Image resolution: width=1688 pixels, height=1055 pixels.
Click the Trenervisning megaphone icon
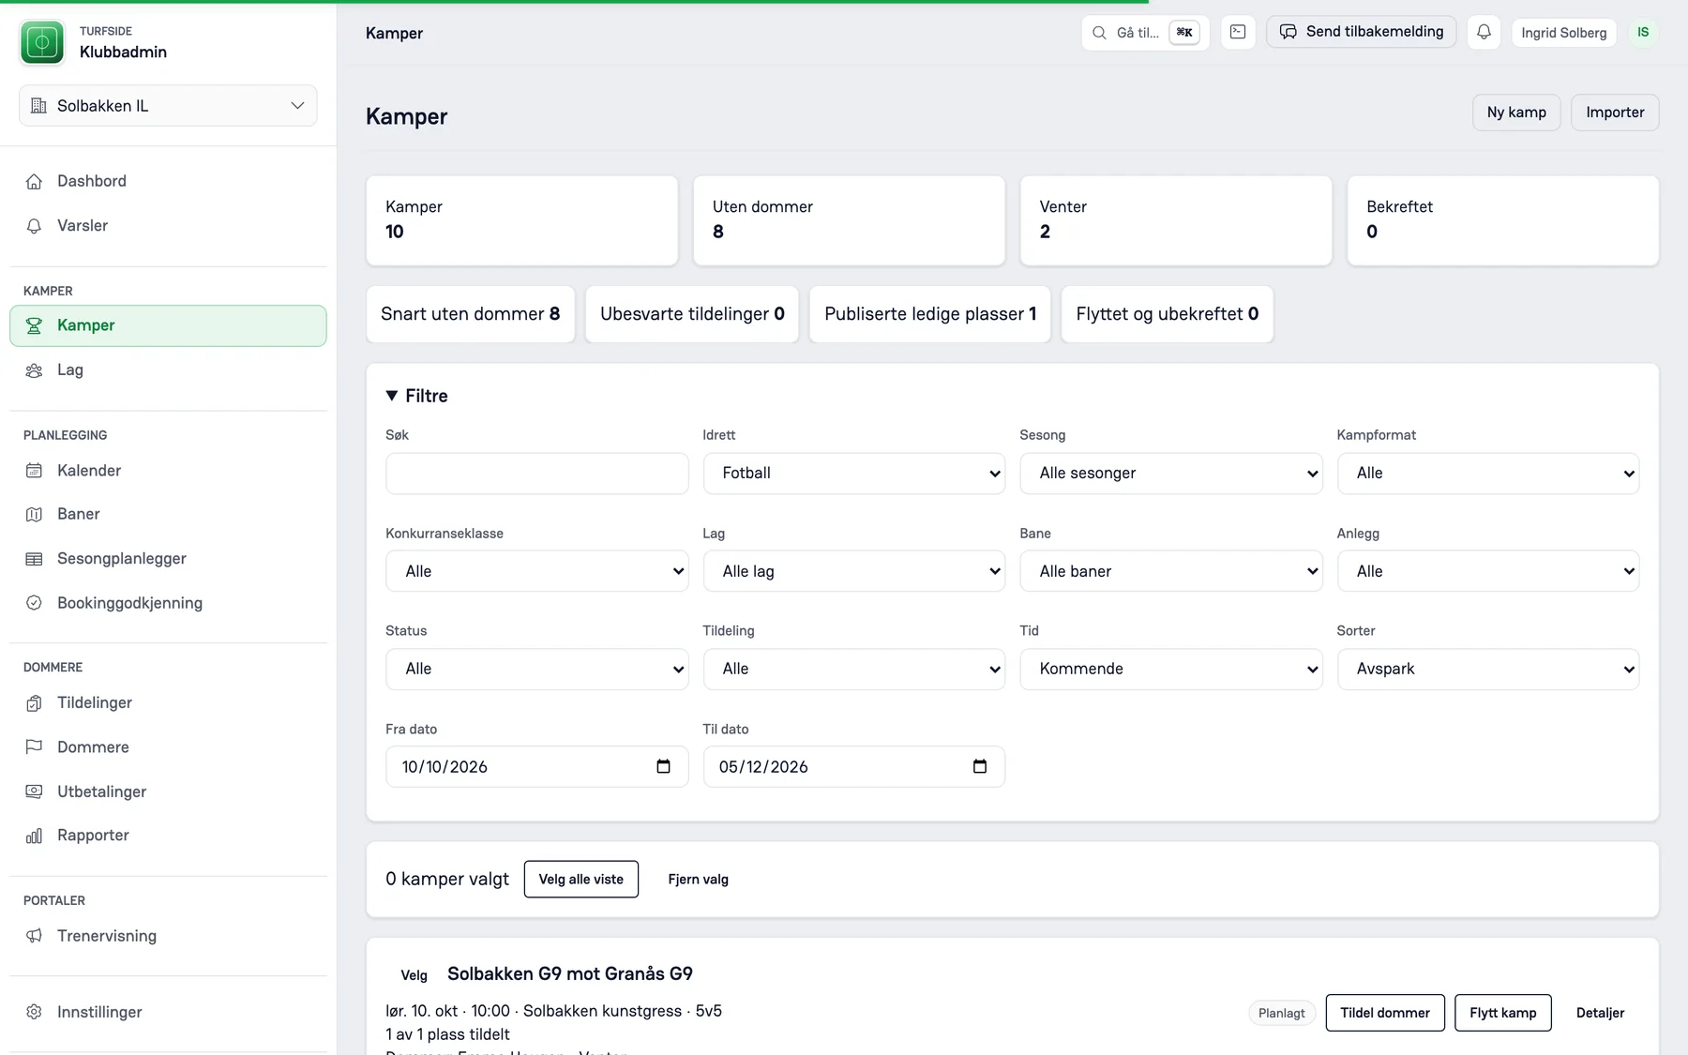pyautogui.click(x=35, y=936)
